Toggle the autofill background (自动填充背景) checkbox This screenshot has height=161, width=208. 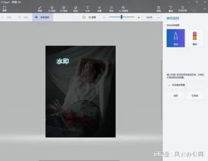click(x=169, y=85)
